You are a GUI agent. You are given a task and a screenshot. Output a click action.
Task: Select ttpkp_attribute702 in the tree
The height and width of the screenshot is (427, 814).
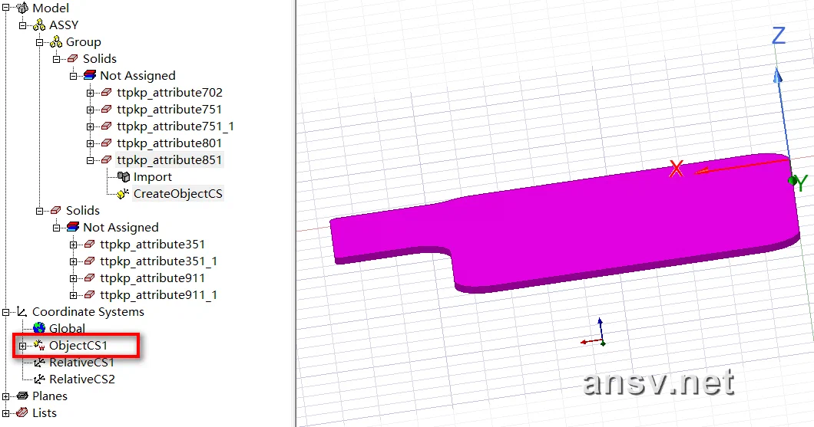coord(169,92)
